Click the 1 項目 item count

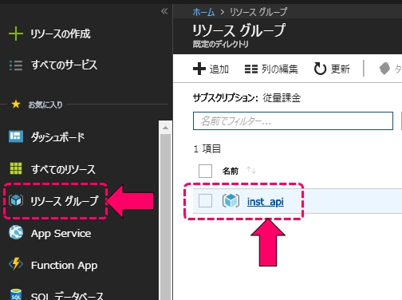point(207,148)
